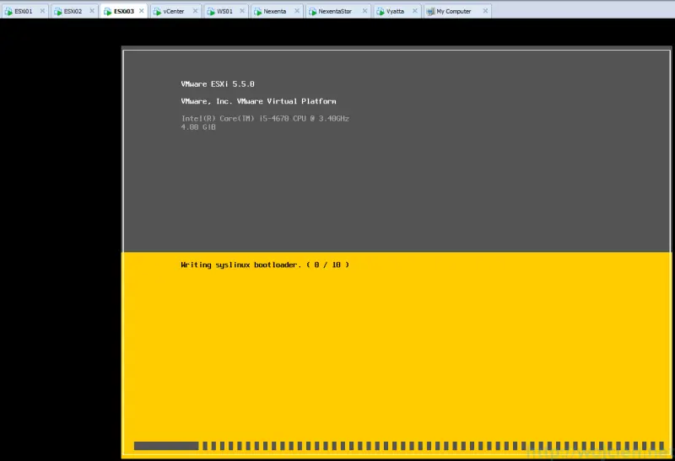Screen dimensions: 675x461
Task: Open the WS01 tab
Action: [x=224, y=11]
